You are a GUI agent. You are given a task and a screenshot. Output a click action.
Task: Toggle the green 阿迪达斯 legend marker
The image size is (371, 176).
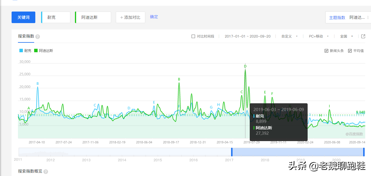pos(36,50)
